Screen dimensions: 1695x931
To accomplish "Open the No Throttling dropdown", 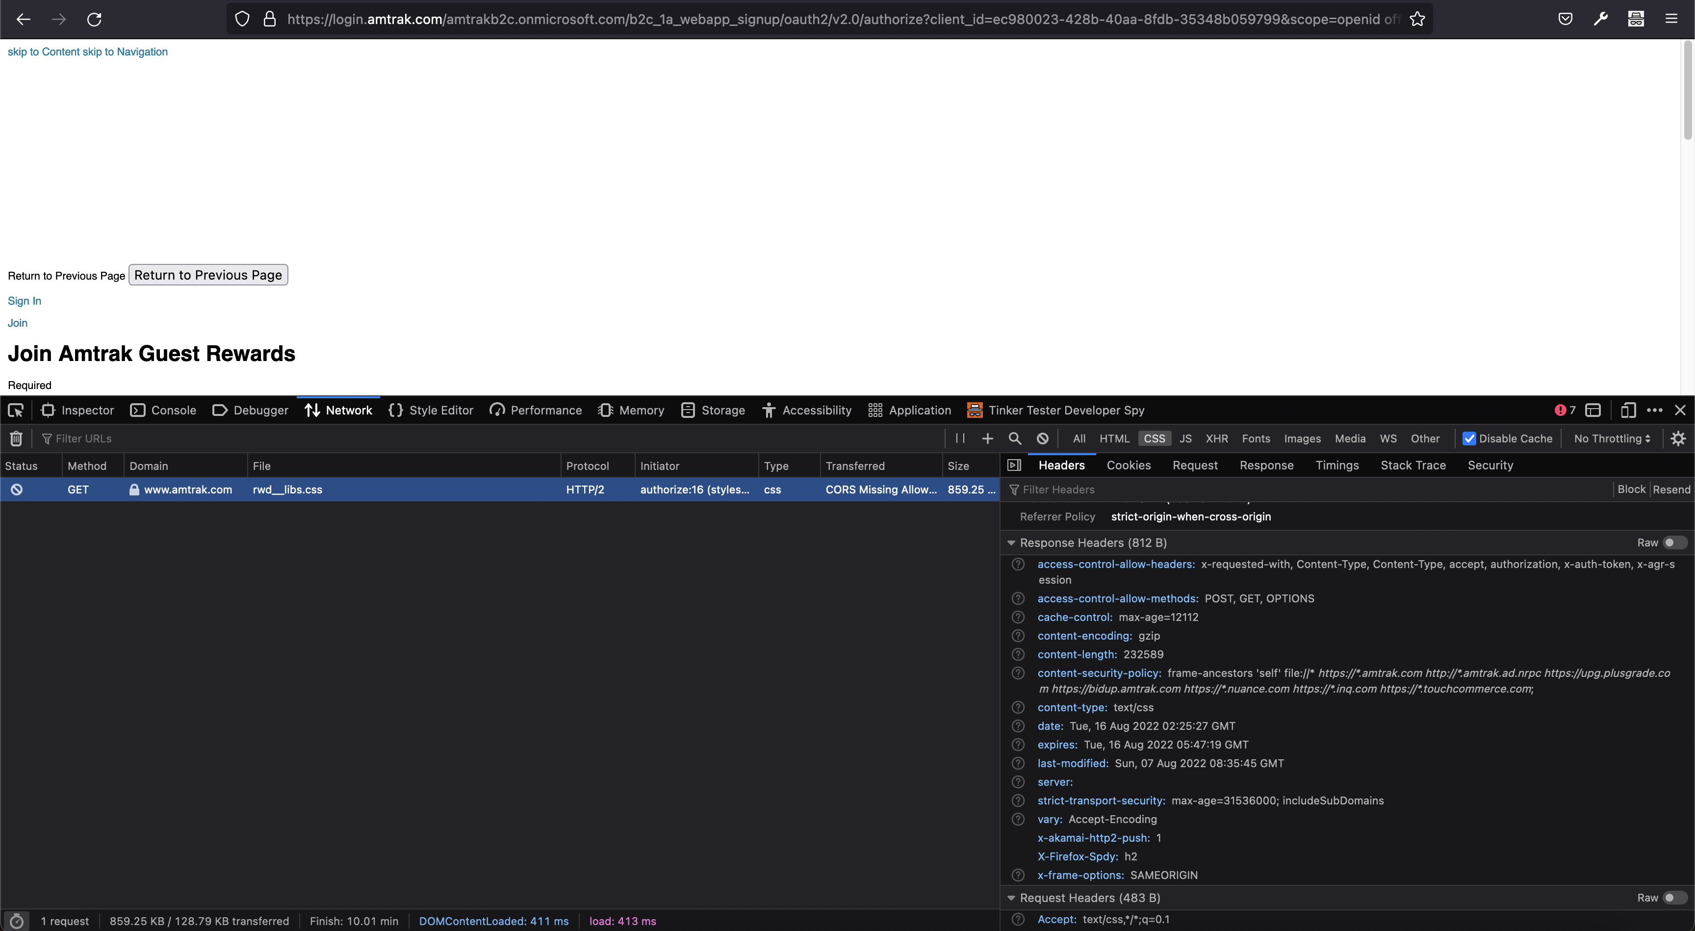I will (x=1612, y=438).
